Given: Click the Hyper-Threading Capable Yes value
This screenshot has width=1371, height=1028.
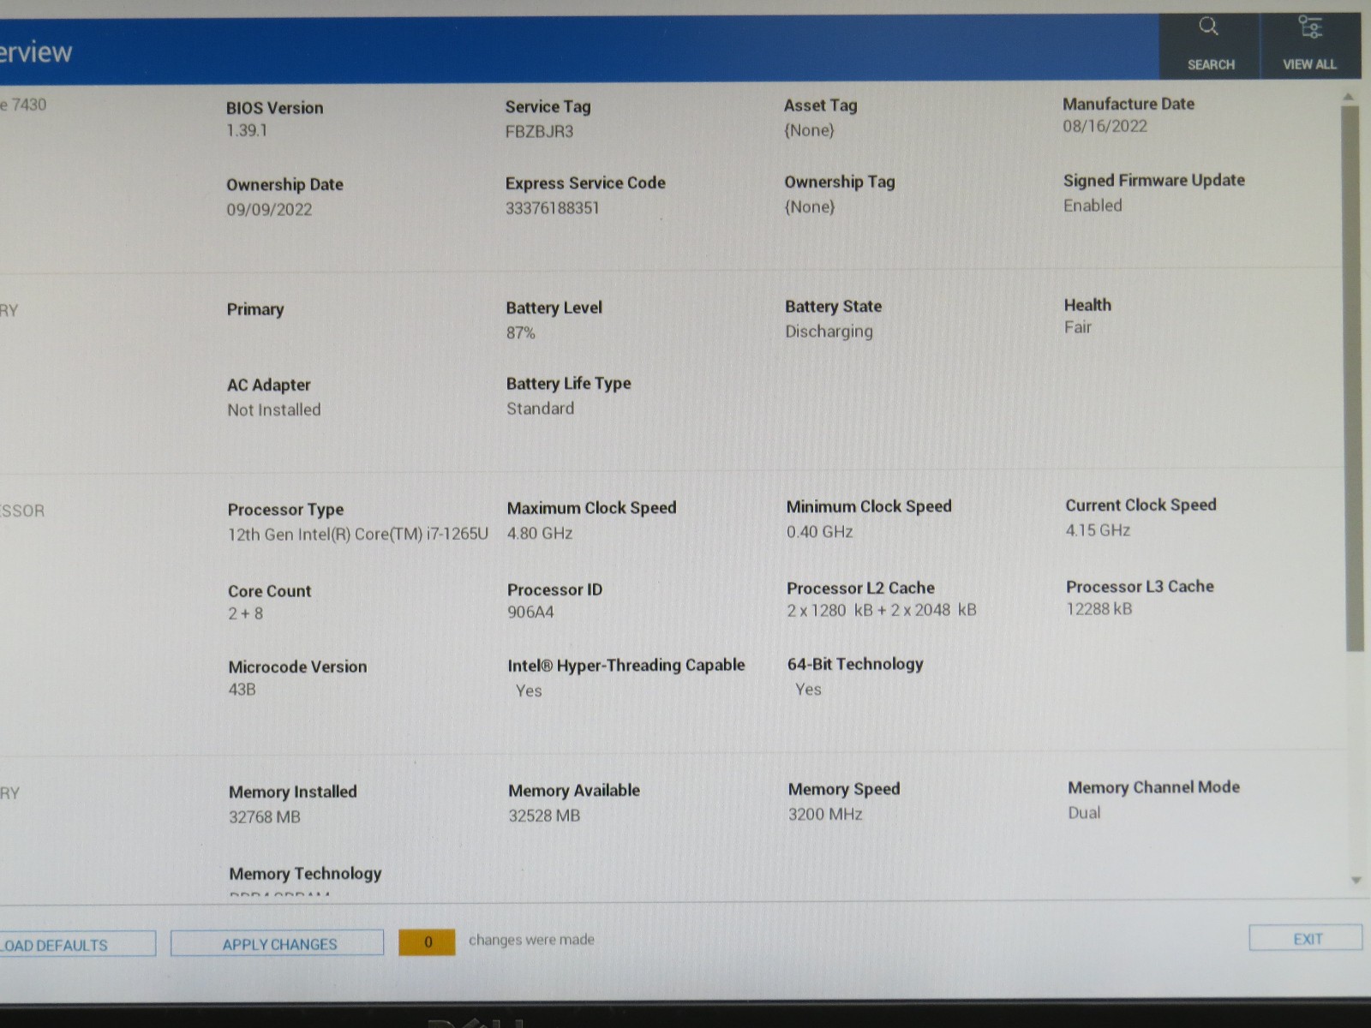Looking at the screenshot, I should (x=529, y=691).
